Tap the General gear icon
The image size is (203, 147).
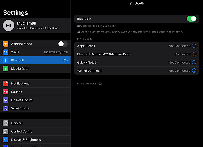click(6, 123)
